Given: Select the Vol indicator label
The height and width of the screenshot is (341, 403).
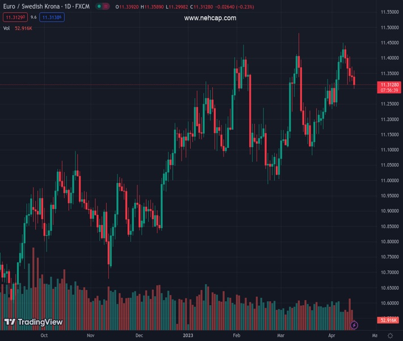Looking at the screenshot, I should pos(7,28).
